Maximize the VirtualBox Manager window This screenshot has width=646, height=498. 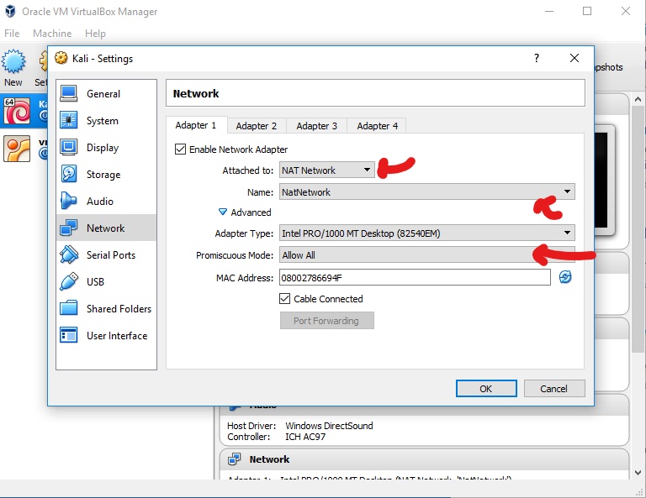coord(587,11)
